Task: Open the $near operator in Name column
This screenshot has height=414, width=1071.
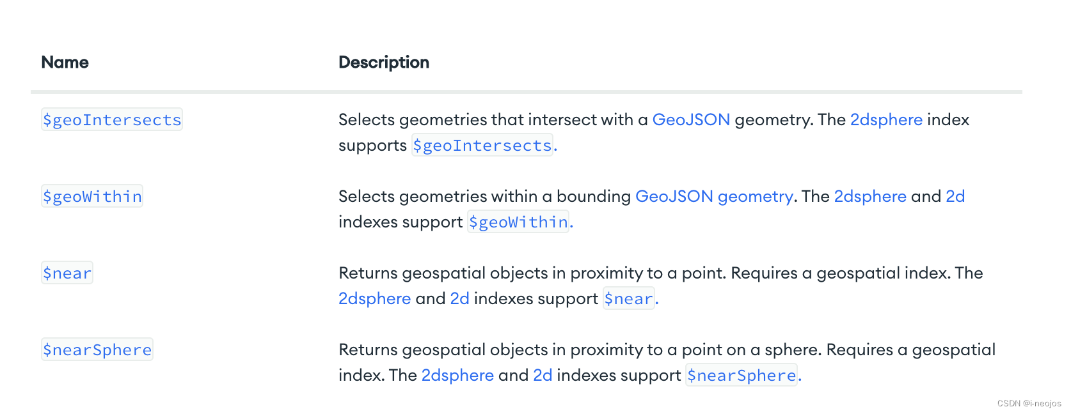Action: click(67, 273)
